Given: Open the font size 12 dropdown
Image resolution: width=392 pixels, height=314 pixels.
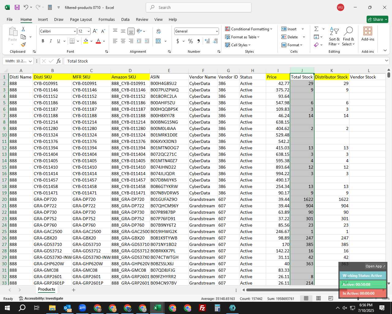Looking at the screenshot, I should point(89,31).
